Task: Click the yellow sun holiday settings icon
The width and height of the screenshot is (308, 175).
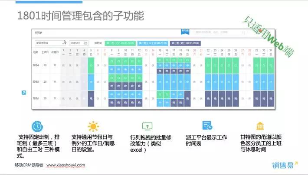Action: pyautogui.click(x=93, y=126)
